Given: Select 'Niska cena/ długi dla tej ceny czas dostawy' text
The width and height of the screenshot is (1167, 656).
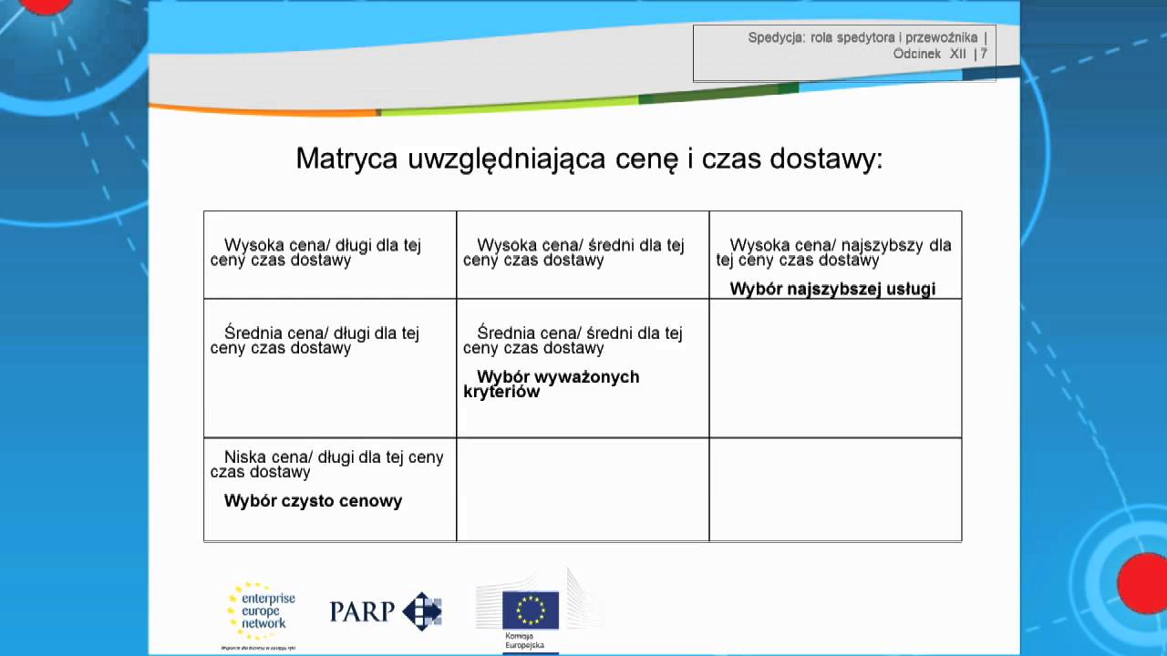Looking at the screenshot, I should pyautogui.click(x=326, y=464).
